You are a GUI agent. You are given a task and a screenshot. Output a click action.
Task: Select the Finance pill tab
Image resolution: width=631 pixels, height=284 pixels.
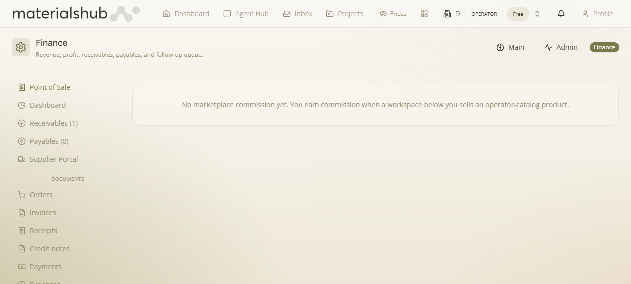click(604, 47)
